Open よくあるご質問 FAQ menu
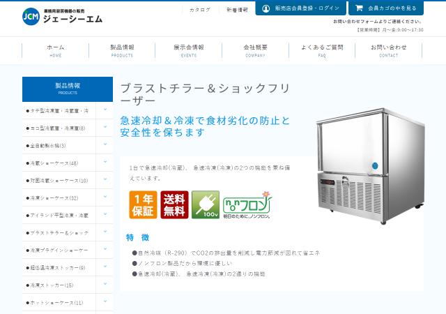This screenshot has width=446, height=314. coord(322,51)
